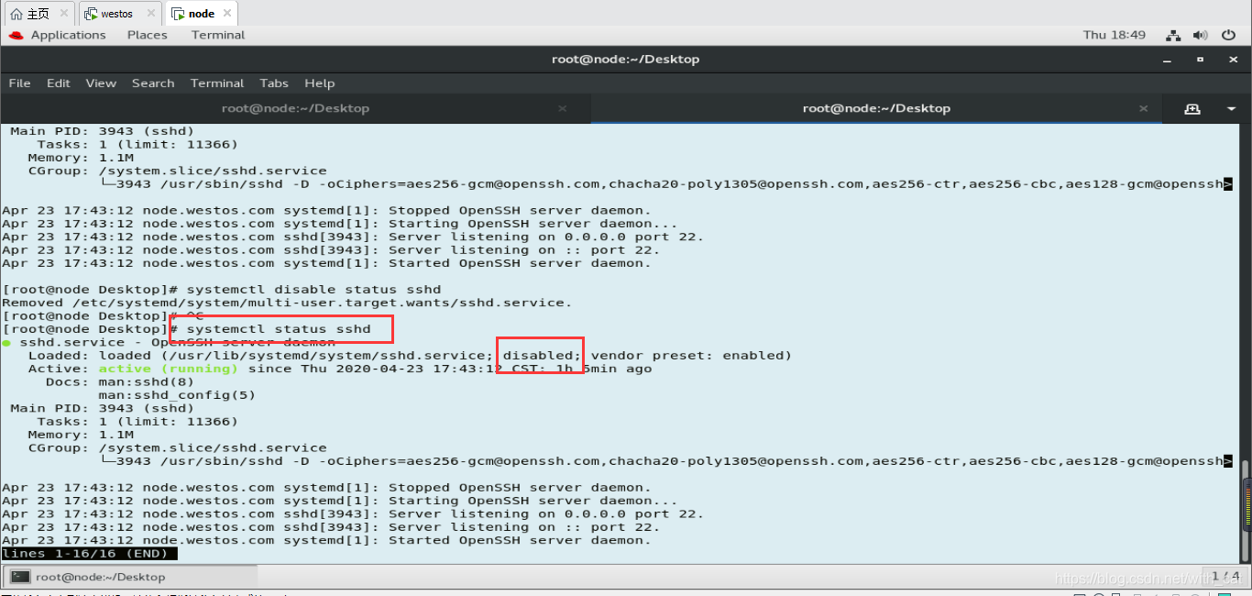Click the terminal window title root@node:~/Desktop
The image size is (1252, 596).
coord(625,60)
